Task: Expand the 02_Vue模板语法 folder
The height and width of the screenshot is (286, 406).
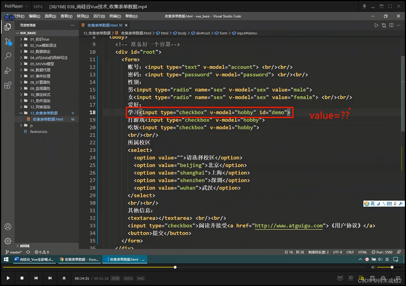Action: 47,45
